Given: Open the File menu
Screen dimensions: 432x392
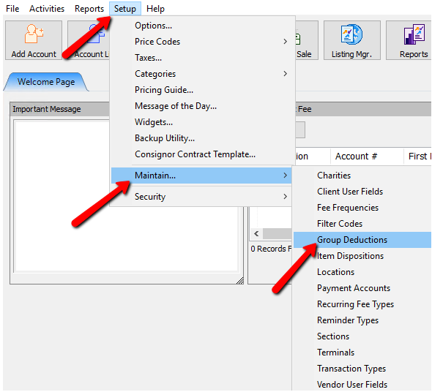Looking at the screenshot, I should tap(12, 9).
